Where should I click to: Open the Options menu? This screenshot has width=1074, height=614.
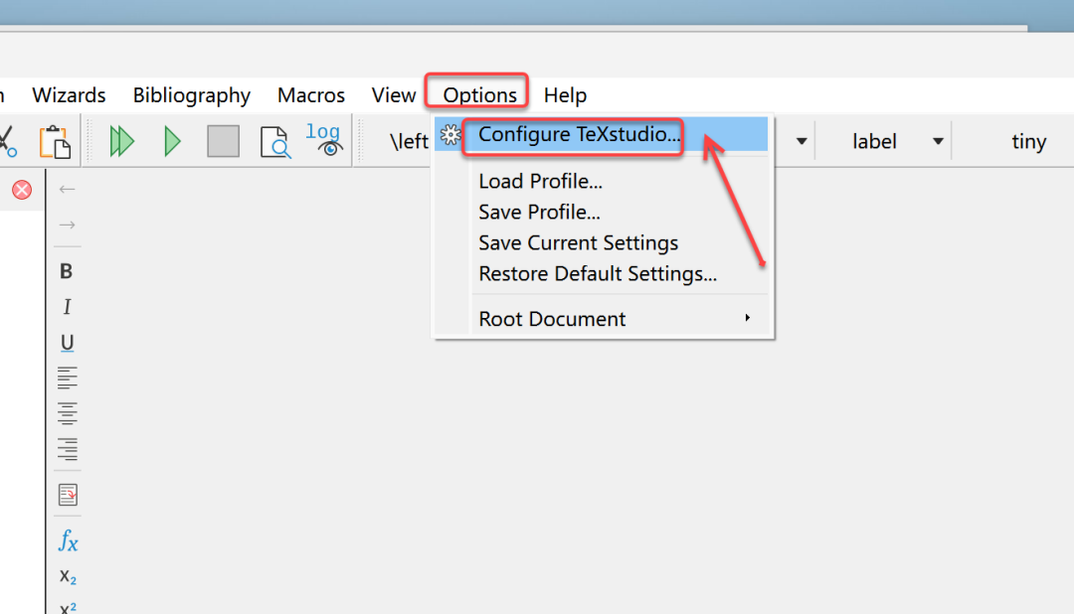pos(479,95)
